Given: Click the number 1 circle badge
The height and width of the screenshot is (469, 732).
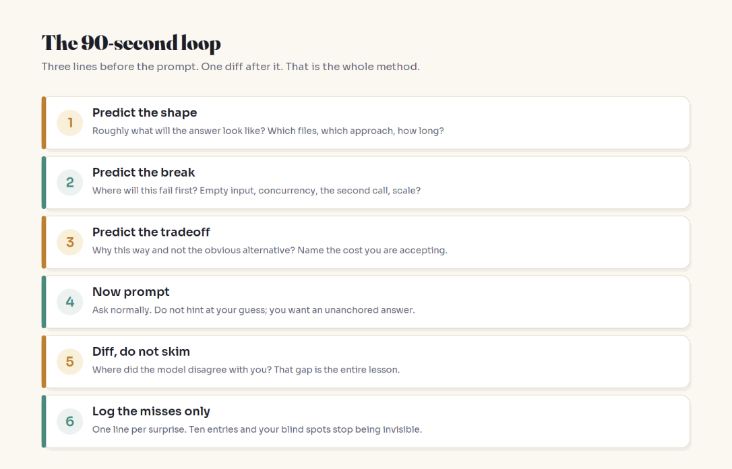Looking at the screenshot, I should click(70, 123).
